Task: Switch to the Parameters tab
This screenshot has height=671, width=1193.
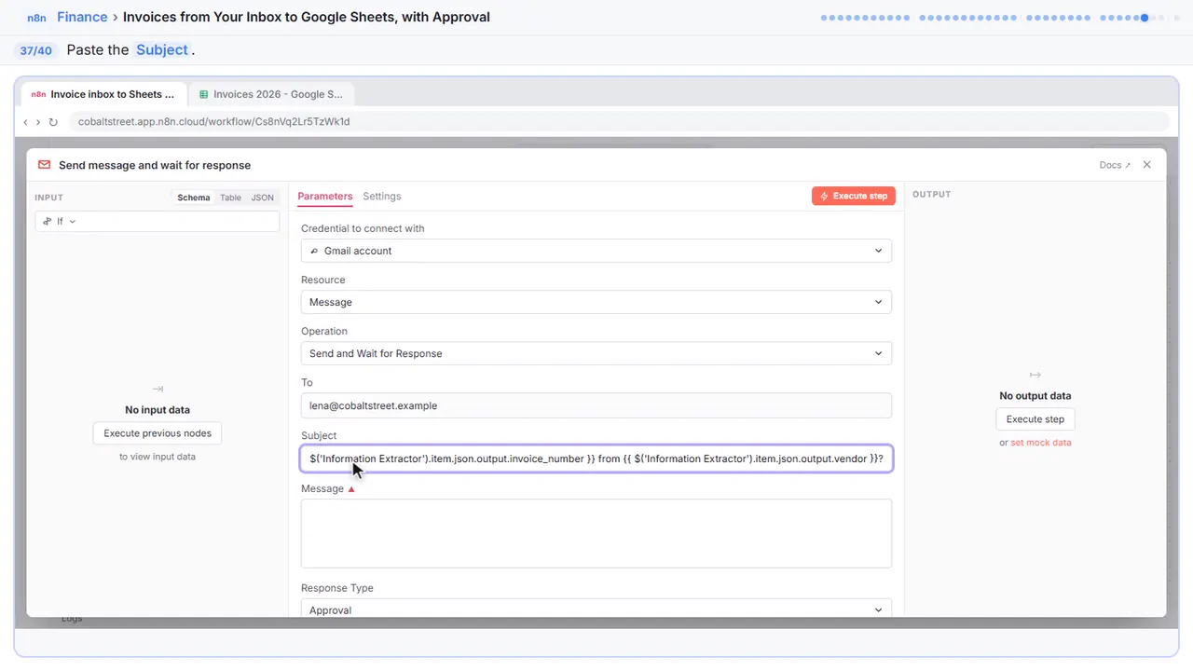Action: point(325,197)
